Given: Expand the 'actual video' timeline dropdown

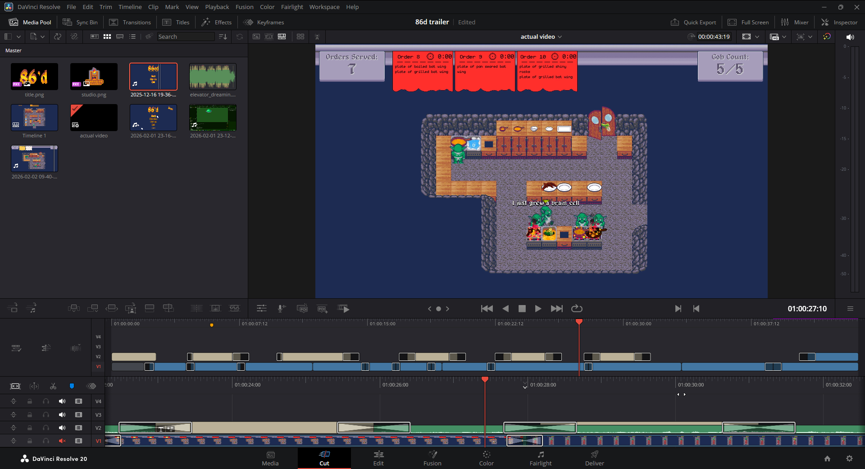Looking at the screenshot, I should coord(560,37).
